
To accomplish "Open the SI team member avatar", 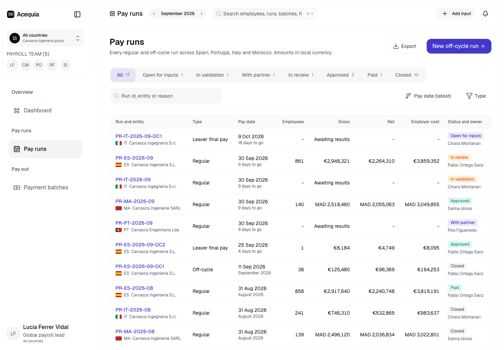I will [x=65, y=65].
